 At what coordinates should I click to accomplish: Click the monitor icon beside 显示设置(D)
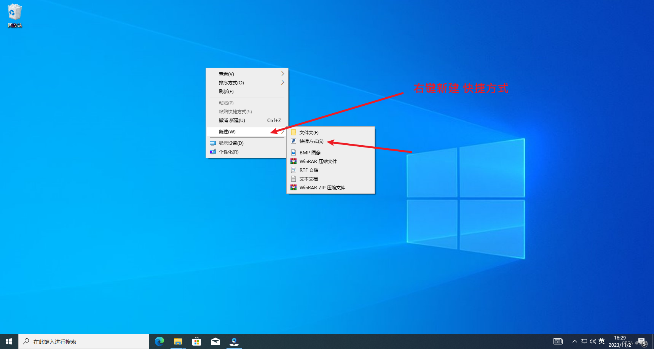click(x=213, y=143)
